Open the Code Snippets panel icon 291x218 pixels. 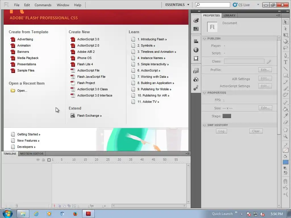(x=196, y=71)
